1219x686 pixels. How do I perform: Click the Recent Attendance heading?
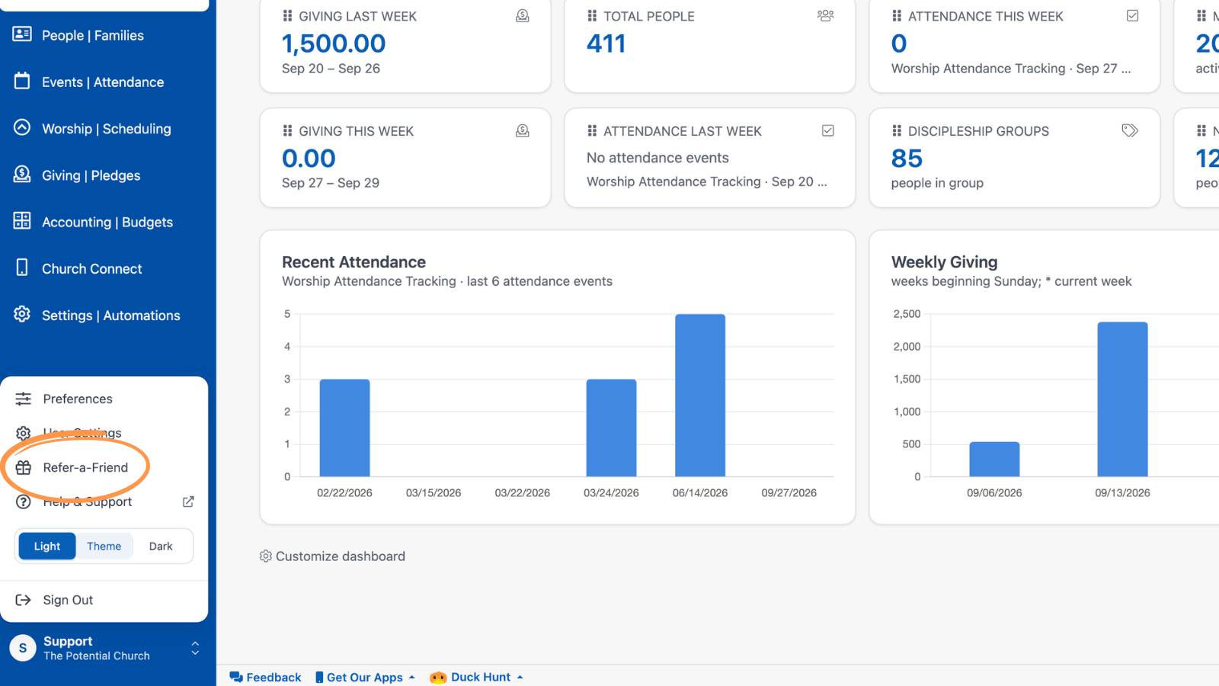(354, 262)
